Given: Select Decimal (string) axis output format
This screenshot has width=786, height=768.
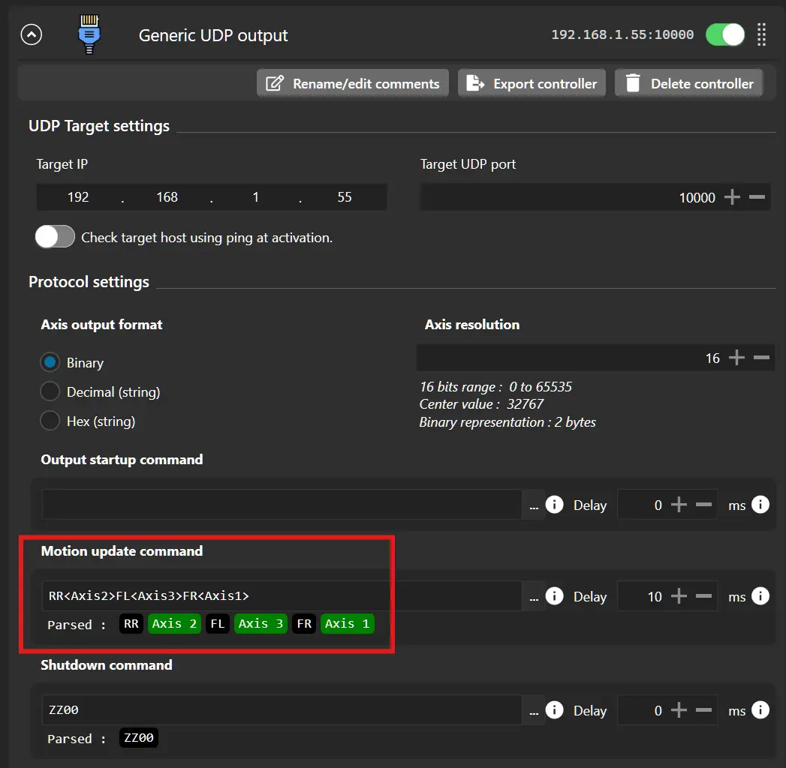Looking at the screenshot, I should coord(50,391).
